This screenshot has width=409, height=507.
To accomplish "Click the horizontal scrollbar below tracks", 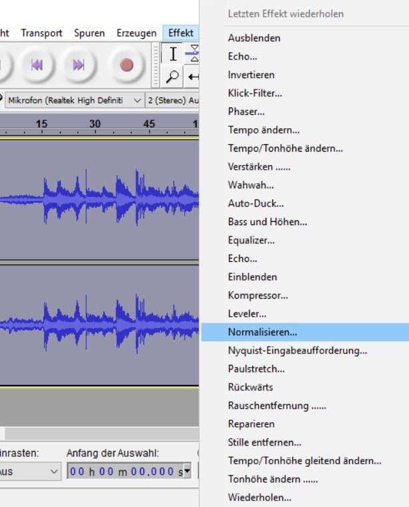I will (102, 434).
